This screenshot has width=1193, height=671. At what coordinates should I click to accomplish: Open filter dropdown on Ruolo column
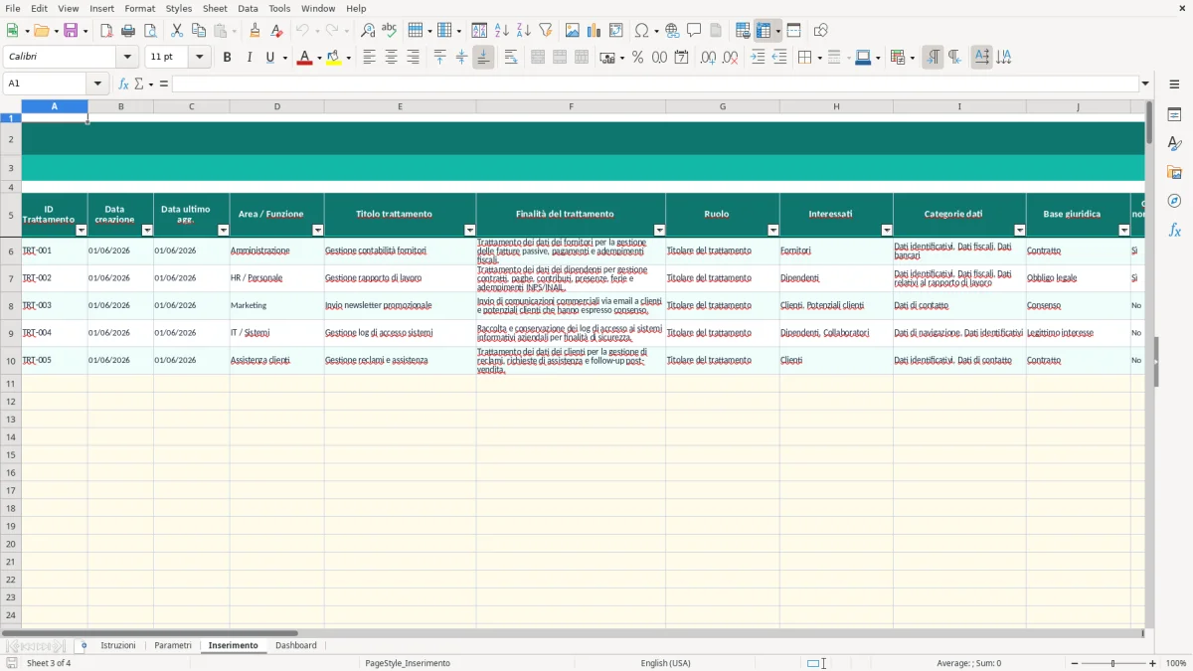click(x=772, y=231)
